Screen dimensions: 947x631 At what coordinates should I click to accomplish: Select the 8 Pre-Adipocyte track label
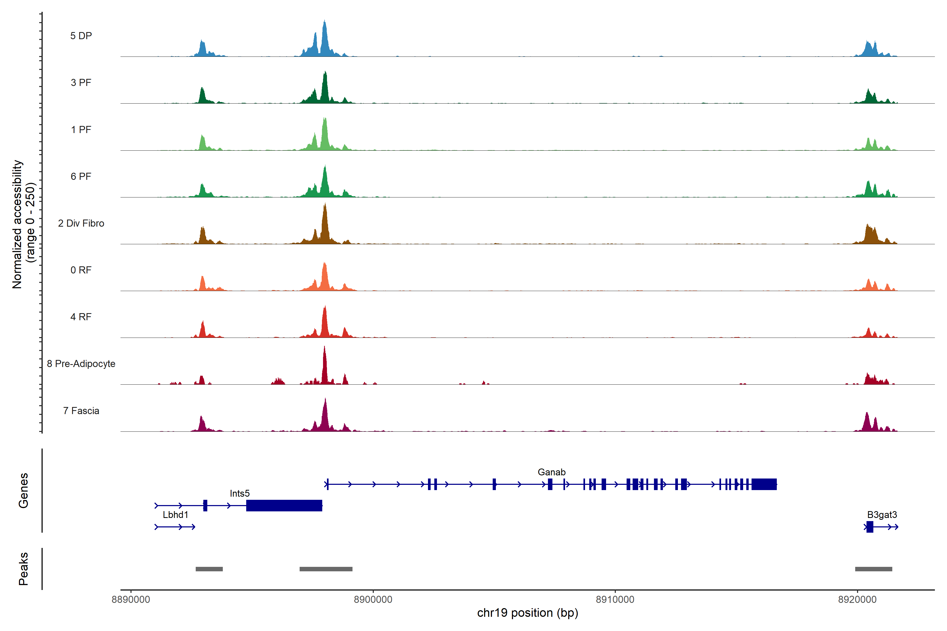tap(81, 364)
